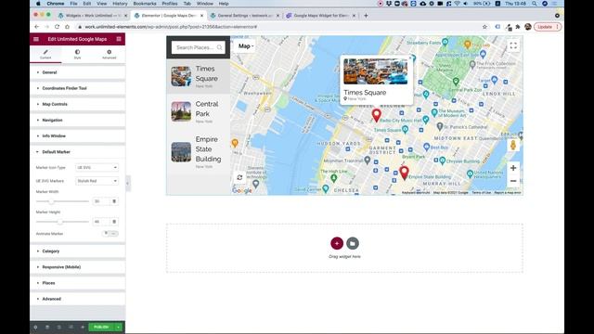The image size is (594, 334).
Task: Switch to Google Maps Widget browser tab
Action: [320, 16]
